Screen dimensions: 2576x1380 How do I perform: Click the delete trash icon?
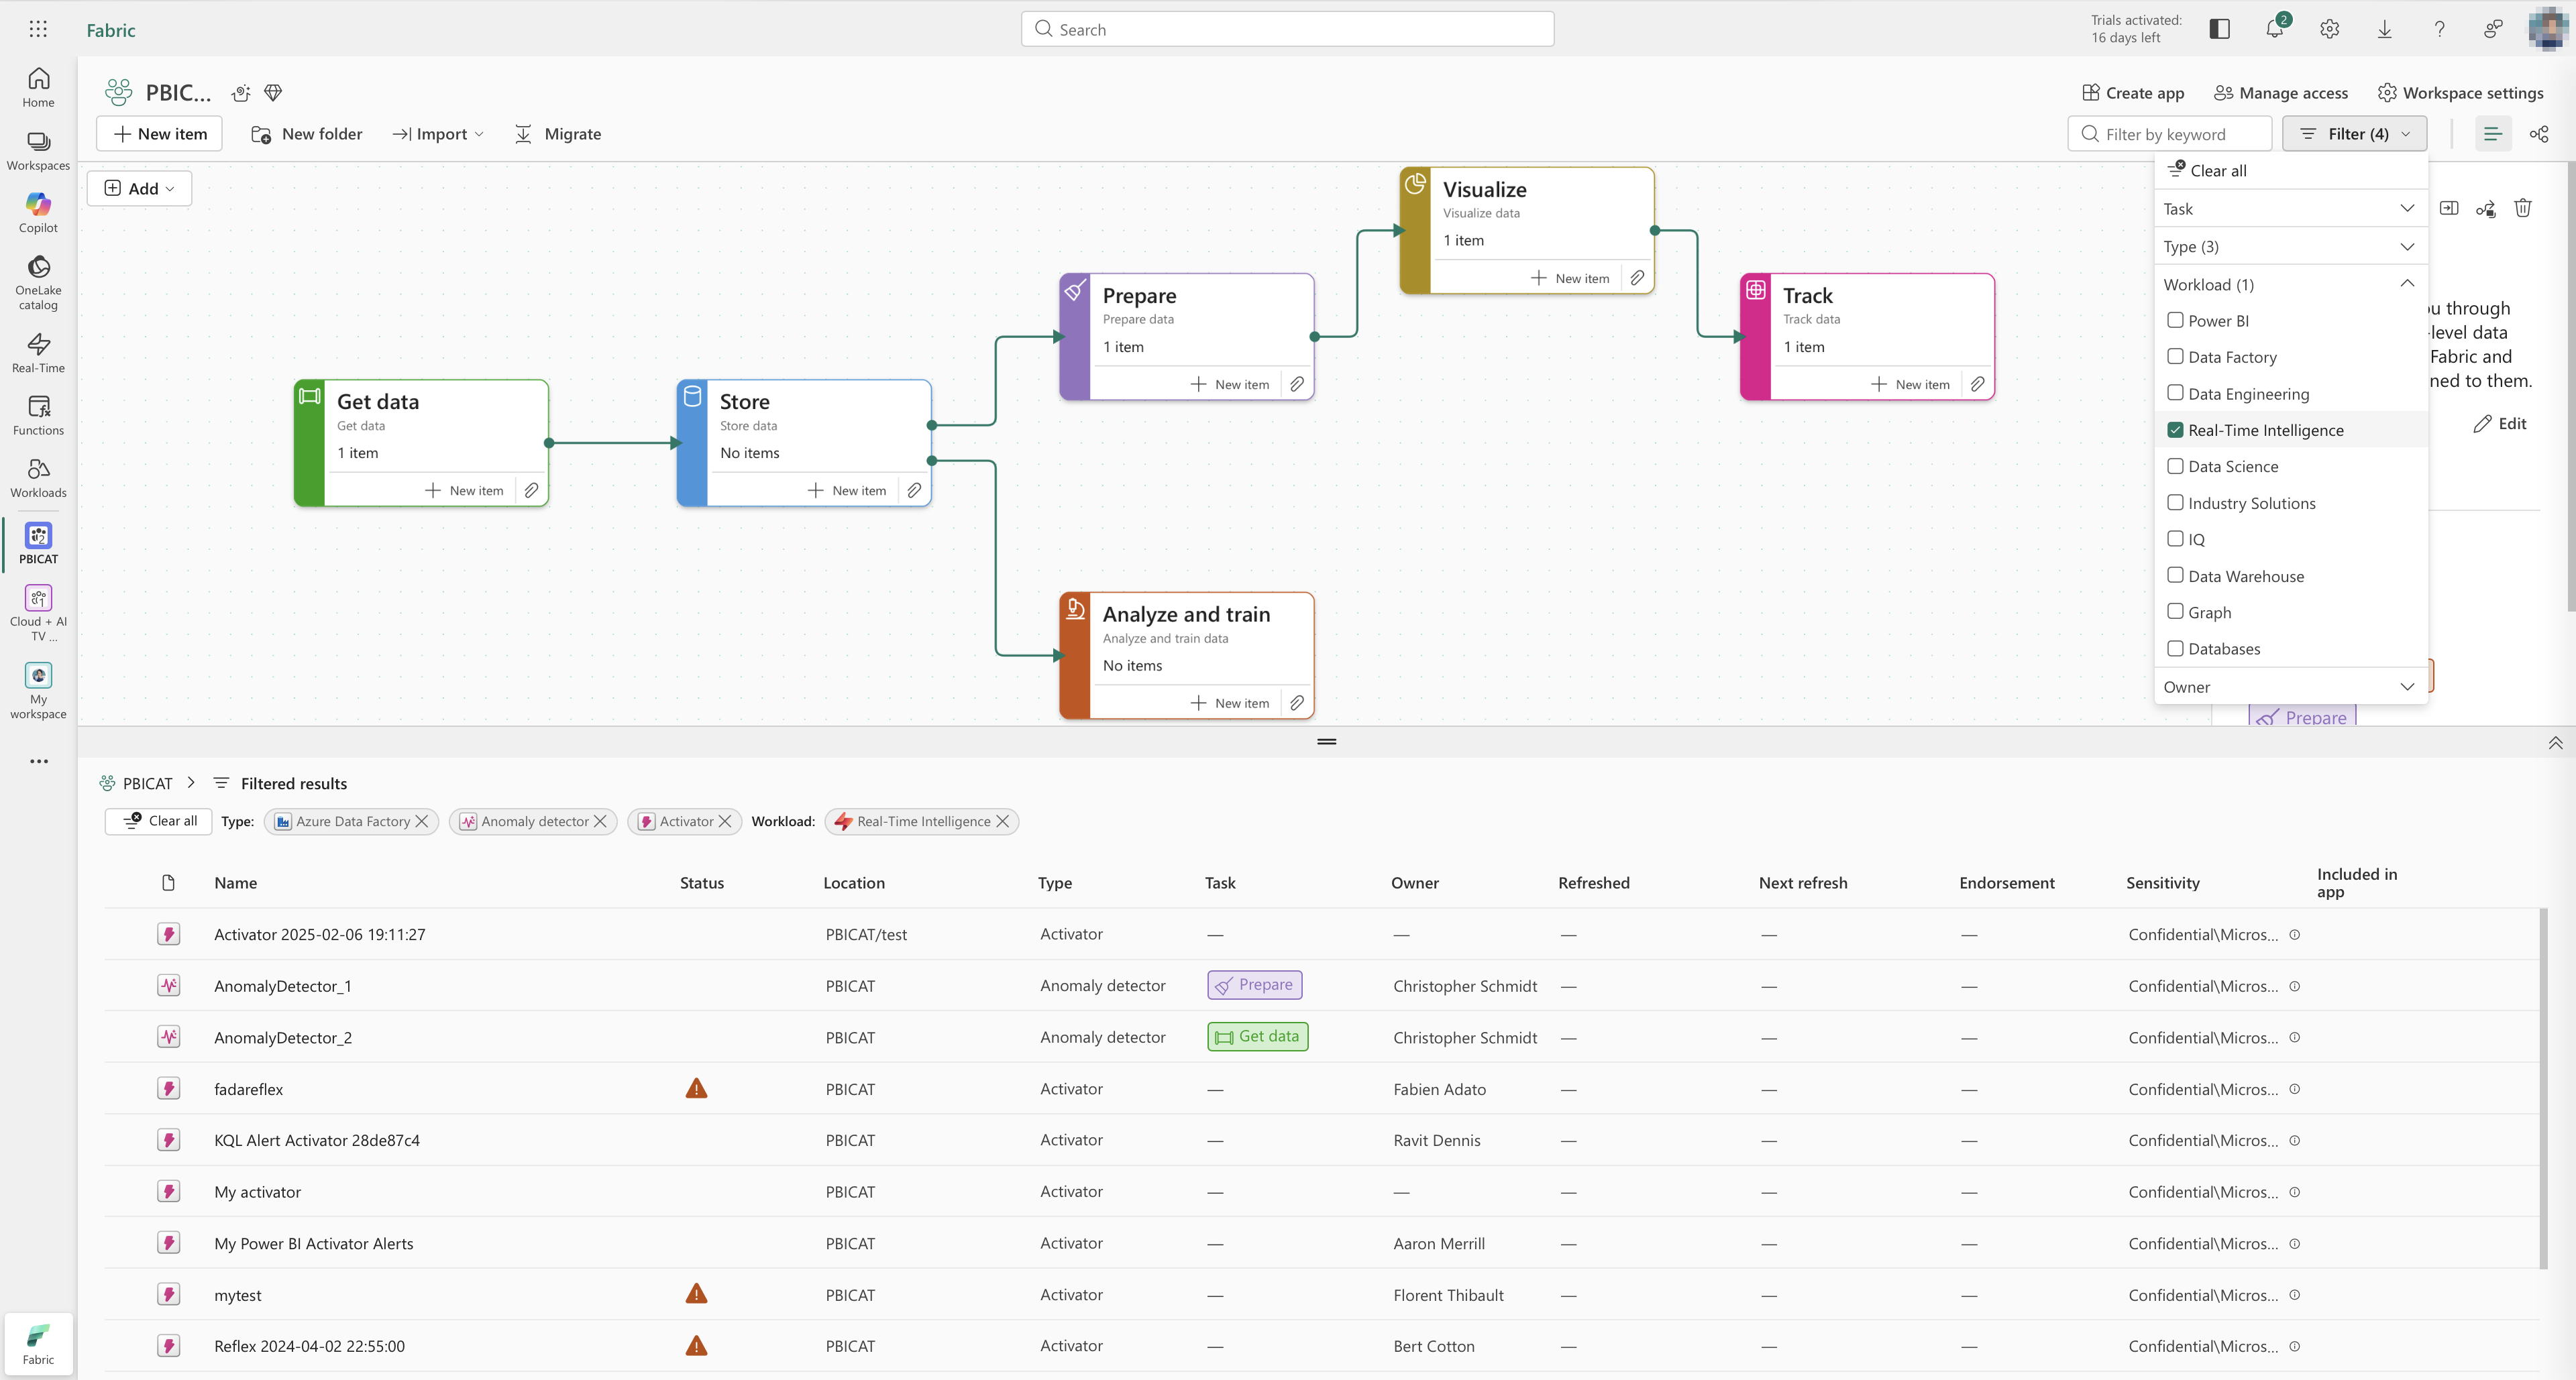2523,208
